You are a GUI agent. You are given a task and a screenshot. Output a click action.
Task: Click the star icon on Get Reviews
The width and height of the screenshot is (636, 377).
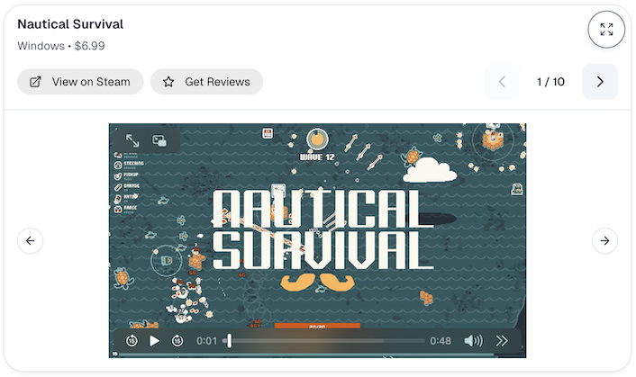[168, 82]
